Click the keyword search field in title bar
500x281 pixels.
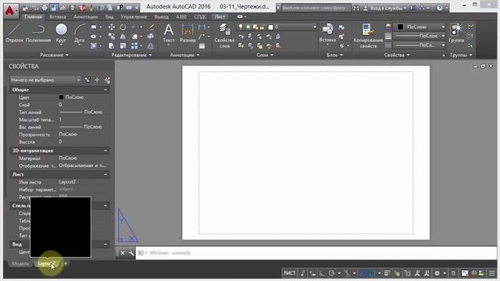point(316,8)
